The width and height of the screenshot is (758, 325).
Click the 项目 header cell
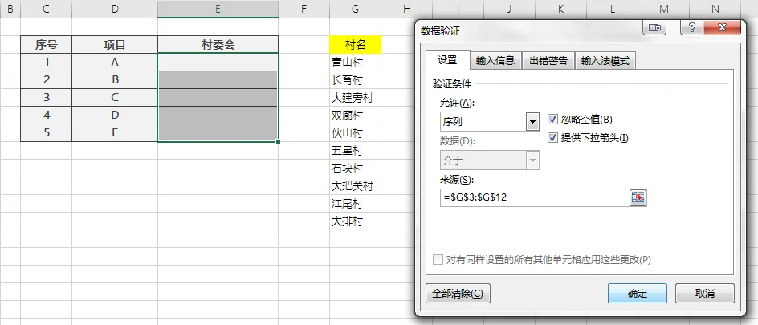click(115, 45)
